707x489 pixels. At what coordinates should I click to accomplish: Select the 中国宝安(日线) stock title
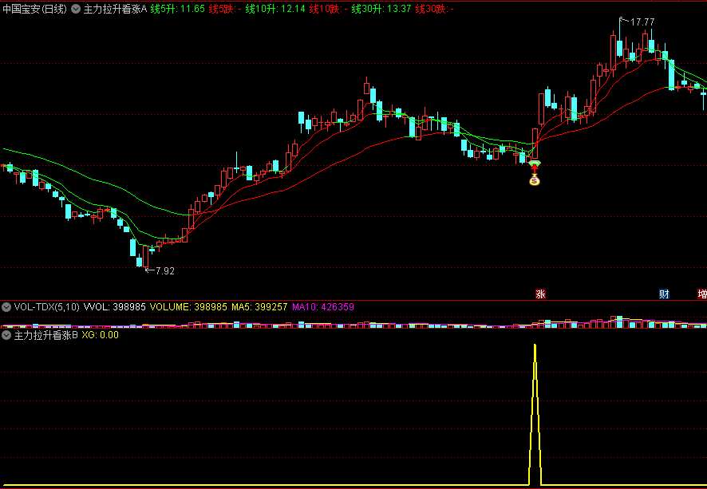click(x=35, y=9)
